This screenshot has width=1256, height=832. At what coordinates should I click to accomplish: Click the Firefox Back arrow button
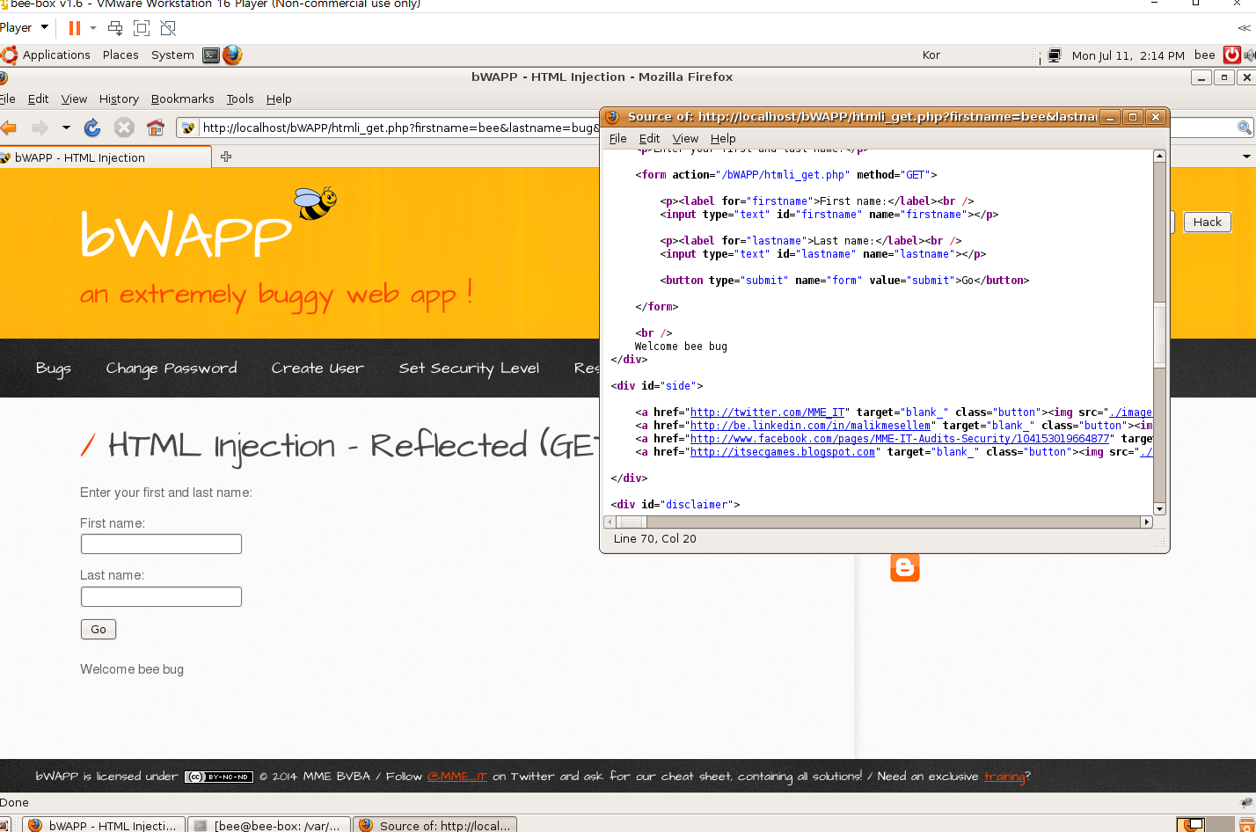click(x=9, y=128)
